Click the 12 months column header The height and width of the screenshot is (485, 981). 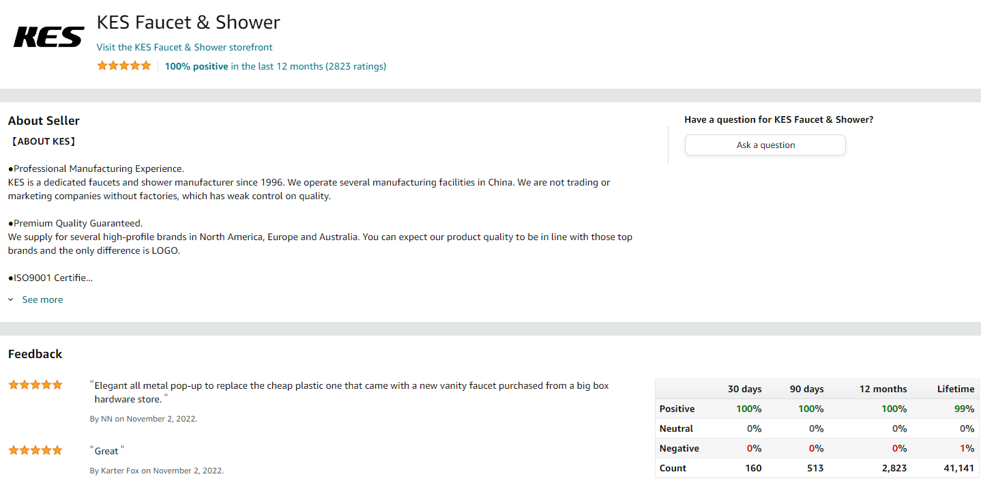pos(883,389)
